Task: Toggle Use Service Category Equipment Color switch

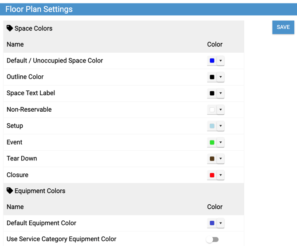Action: pos(212,239)
